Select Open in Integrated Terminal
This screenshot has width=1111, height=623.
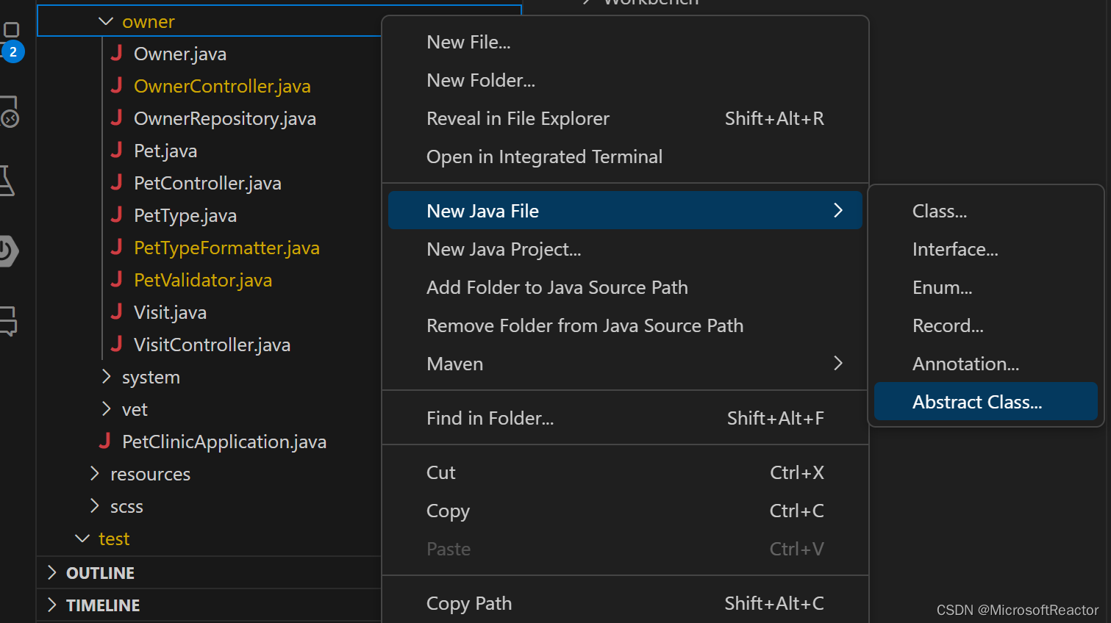[x=625, y=156]
